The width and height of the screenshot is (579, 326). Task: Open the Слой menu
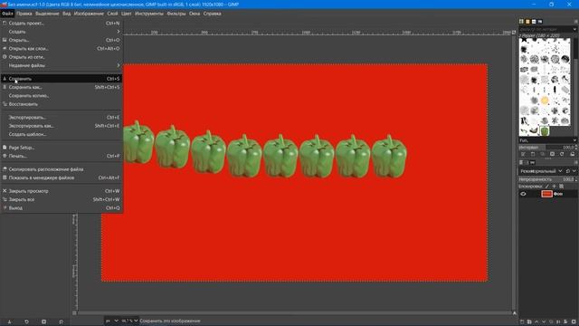pyautogui.click(x=112, y=14)
